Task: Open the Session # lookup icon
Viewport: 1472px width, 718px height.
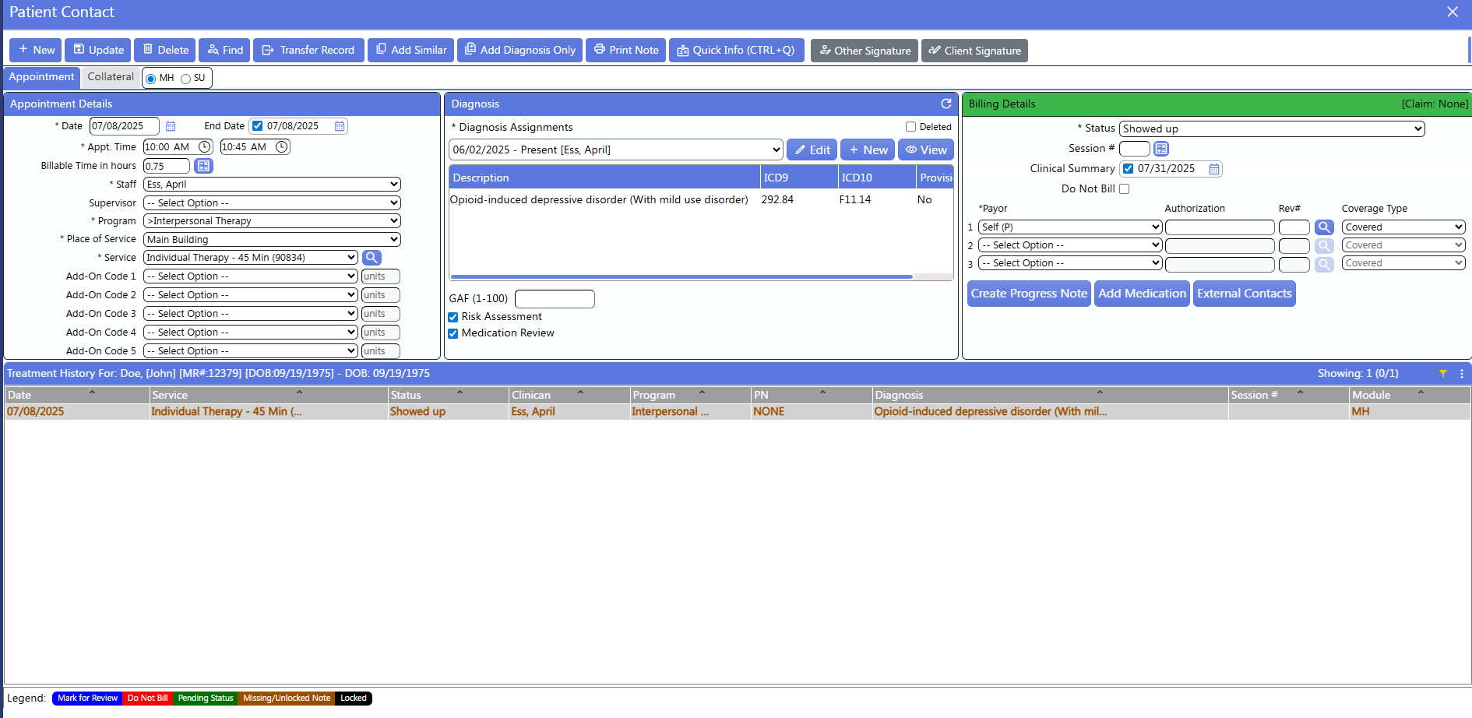Action: (x=1161, y=148)
